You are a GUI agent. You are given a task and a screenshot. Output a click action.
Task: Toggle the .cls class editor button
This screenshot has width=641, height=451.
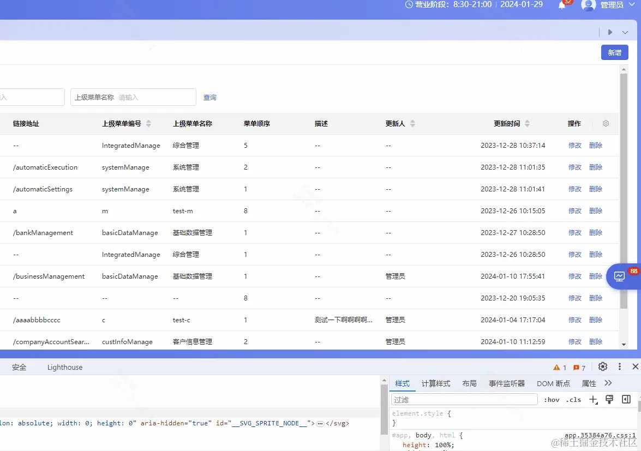(573, 400)
